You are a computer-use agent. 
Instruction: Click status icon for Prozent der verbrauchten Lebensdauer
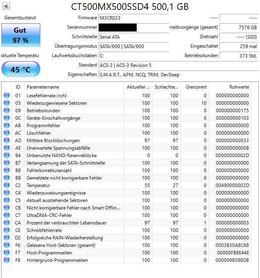[7, 222]
